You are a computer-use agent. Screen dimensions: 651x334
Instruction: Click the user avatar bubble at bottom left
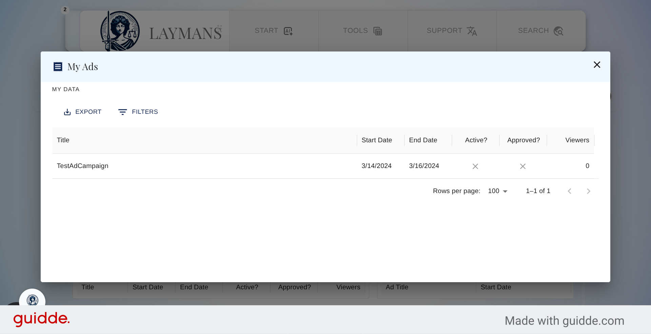[32, 300]
